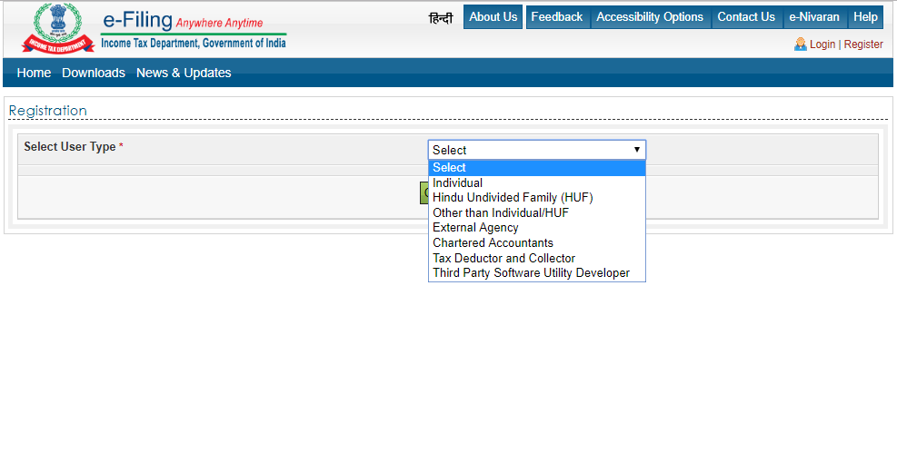Click Income Tax Department, Government of India text
This screenshot has height=463, width=897.
click(x=194, y=43)
